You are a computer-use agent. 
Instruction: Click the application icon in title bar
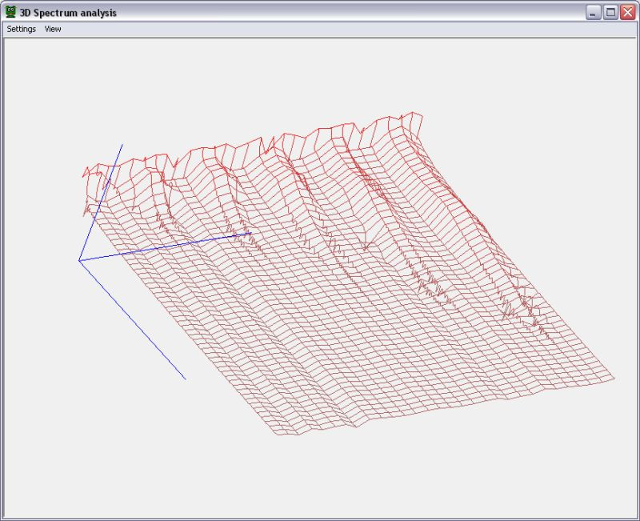tap(10, 12)
